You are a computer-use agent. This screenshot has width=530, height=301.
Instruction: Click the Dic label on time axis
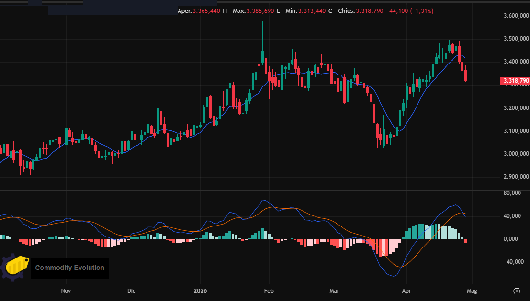[x=131, y=291]
